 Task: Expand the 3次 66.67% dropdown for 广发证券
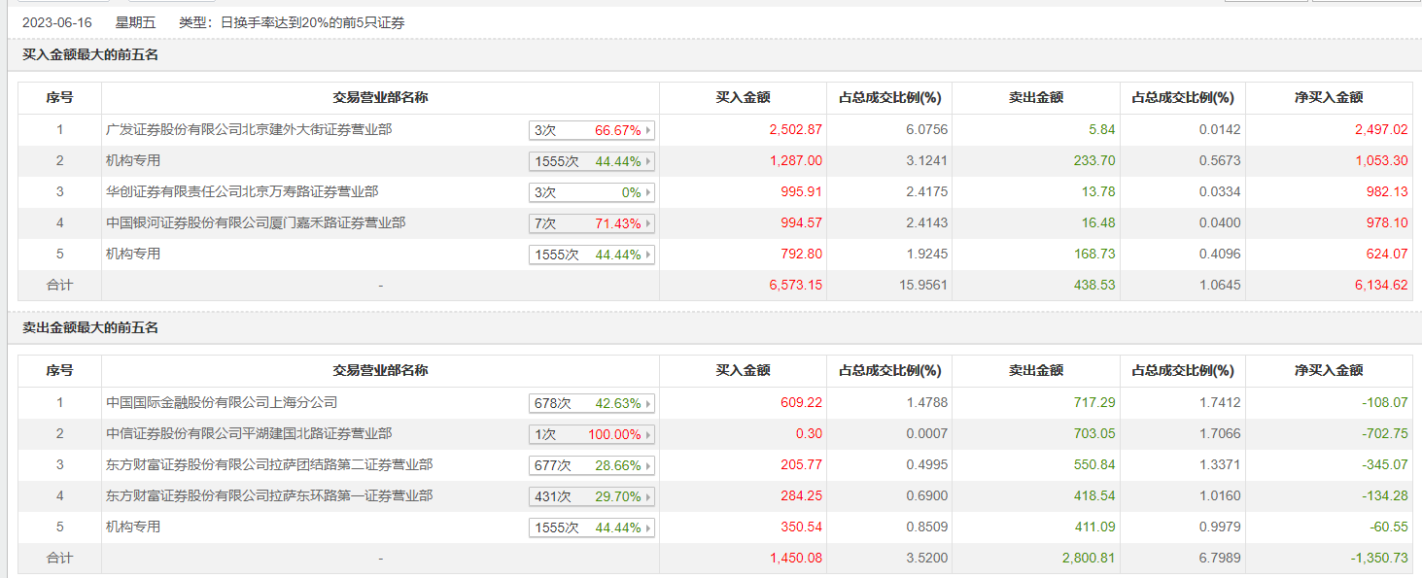click(x=591, y=130)
